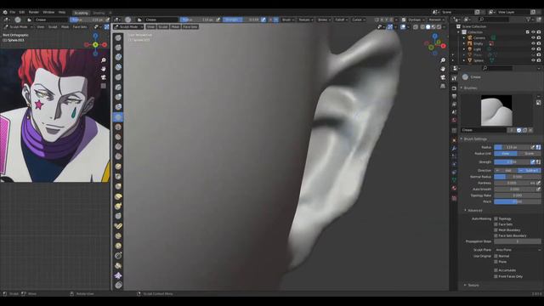Click the navigation gizmo in main viewport
Viewport: 544px width, 306px height.
[x=435, y=44]
